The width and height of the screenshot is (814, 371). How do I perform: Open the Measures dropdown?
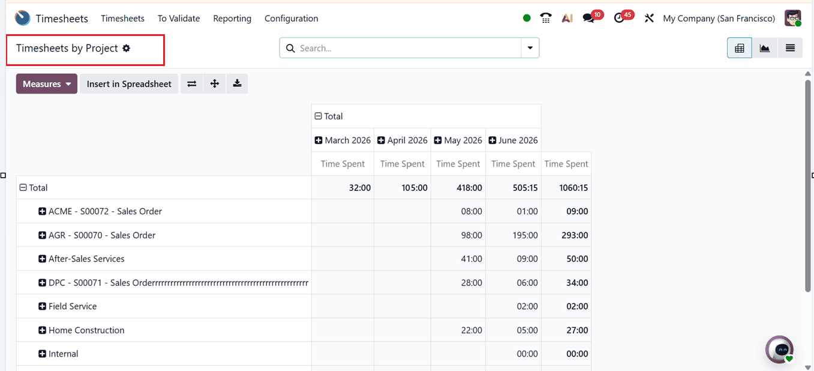click(x=47, y=84)
